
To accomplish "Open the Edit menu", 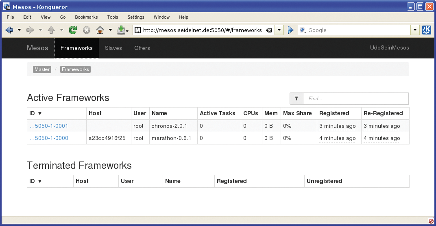I will (x=27, y=17).
